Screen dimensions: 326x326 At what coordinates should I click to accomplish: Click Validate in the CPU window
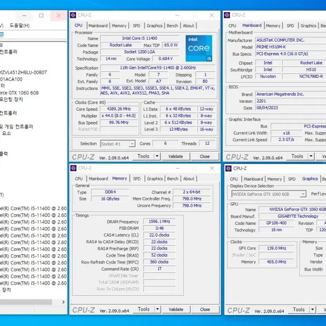176,157
